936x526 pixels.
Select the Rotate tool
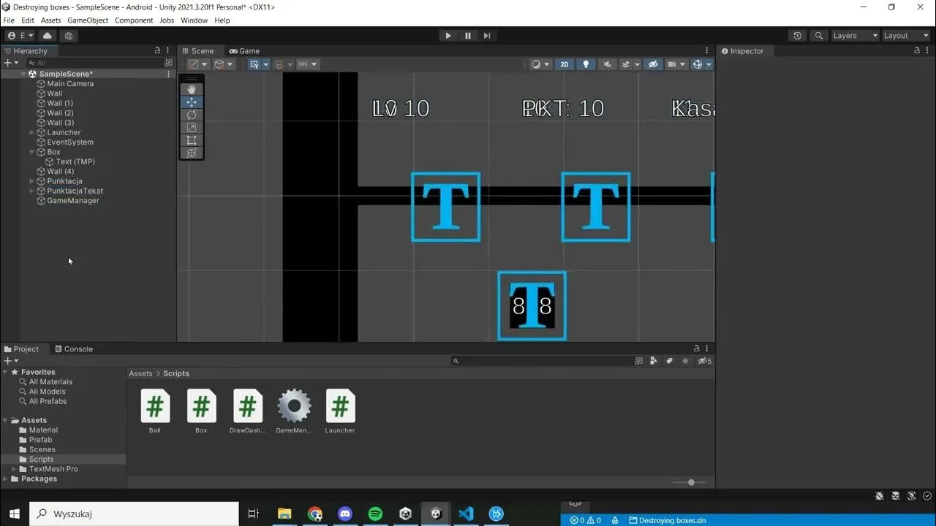point(192,115)
